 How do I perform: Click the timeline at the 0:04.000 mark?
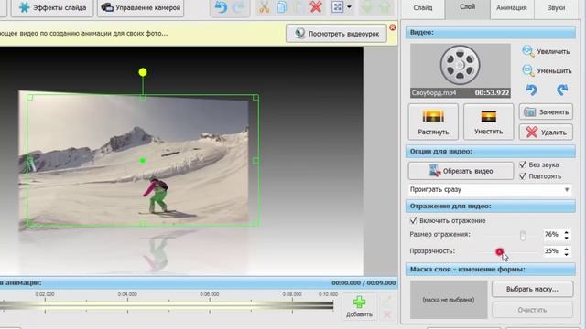(127, 305)
